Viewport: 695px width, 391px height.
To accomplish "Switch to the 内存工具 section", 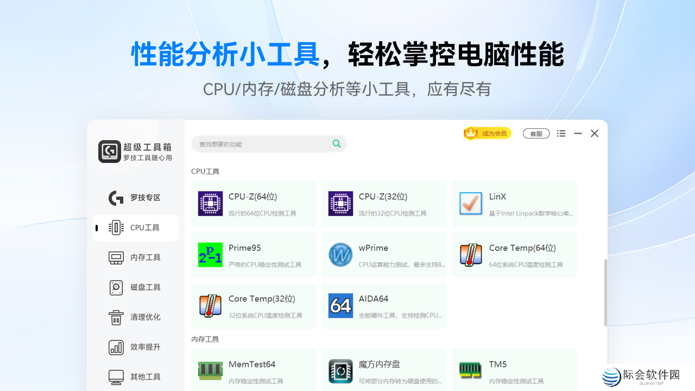I will [135, 257].
